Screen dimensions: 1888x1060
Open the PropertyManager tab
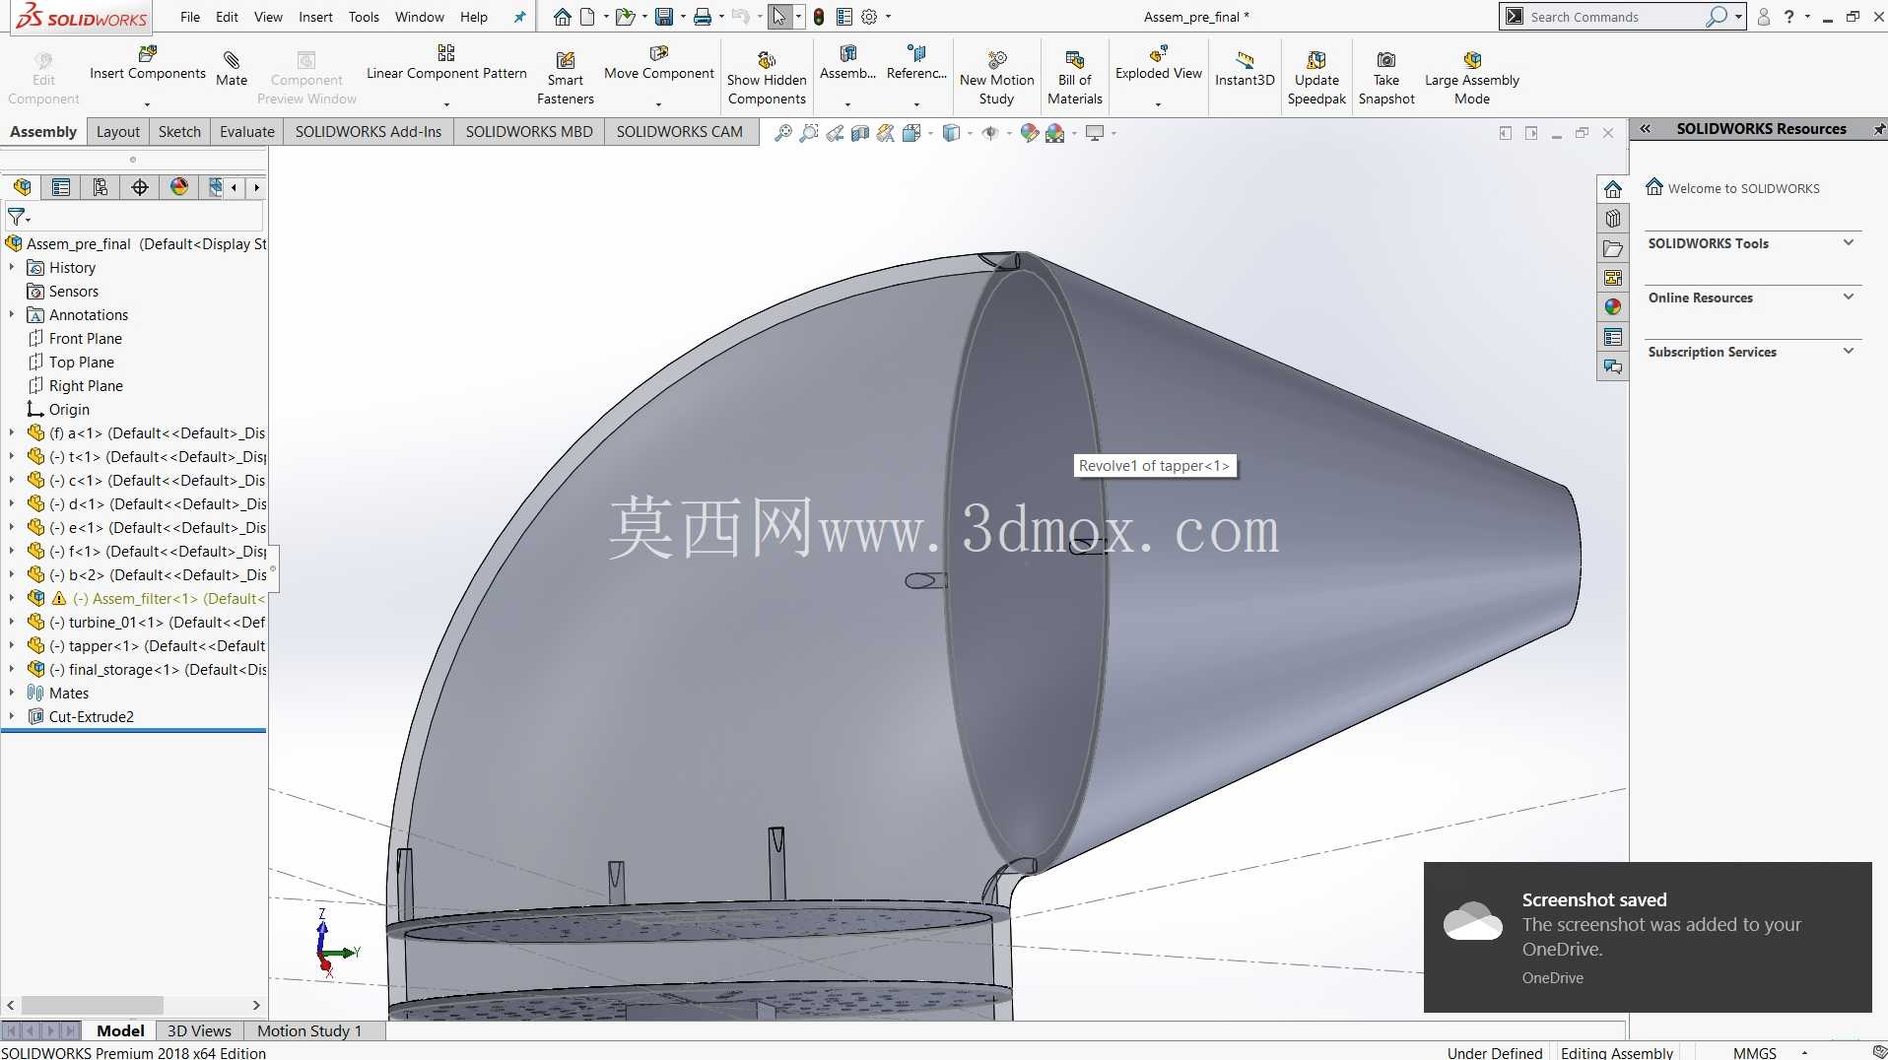click(61, 187)
